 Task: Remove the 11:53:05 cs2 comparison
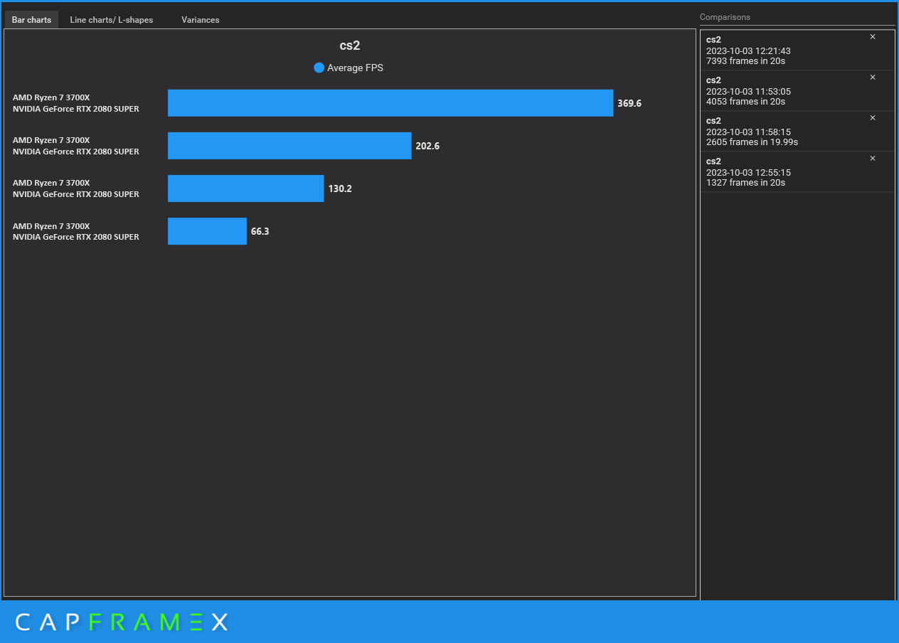(x=873, y=77)
